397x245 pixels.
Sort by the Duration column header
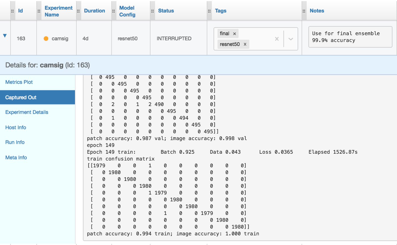(95, 11)
